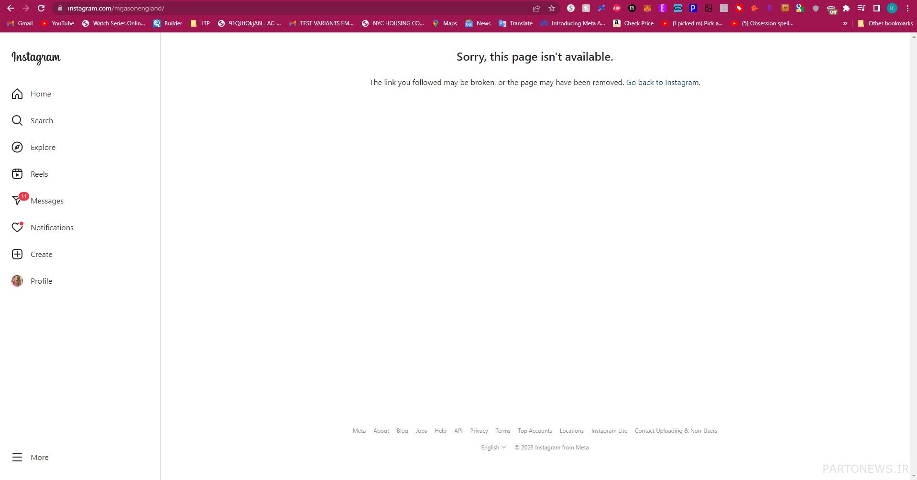
Task: Open the Other bookmarks folder
Action: click(x=885, y=23)
